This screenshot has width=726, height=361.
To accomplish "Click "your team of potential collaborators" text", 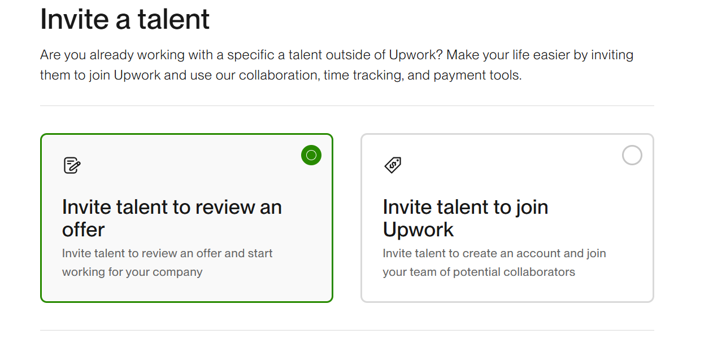I will [479, 272].
